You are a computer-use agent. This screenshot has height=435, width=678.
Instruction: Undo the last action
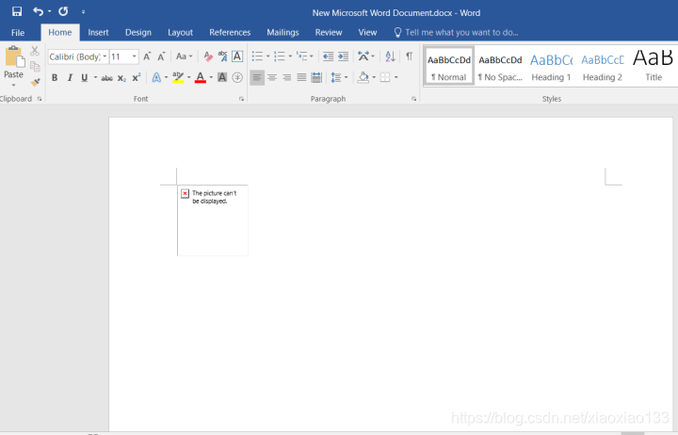point(38,11)
